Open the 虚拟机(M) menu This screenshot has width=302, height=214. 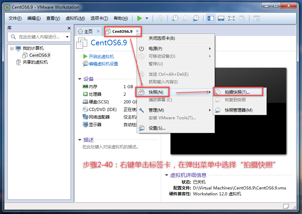(75, 18)
